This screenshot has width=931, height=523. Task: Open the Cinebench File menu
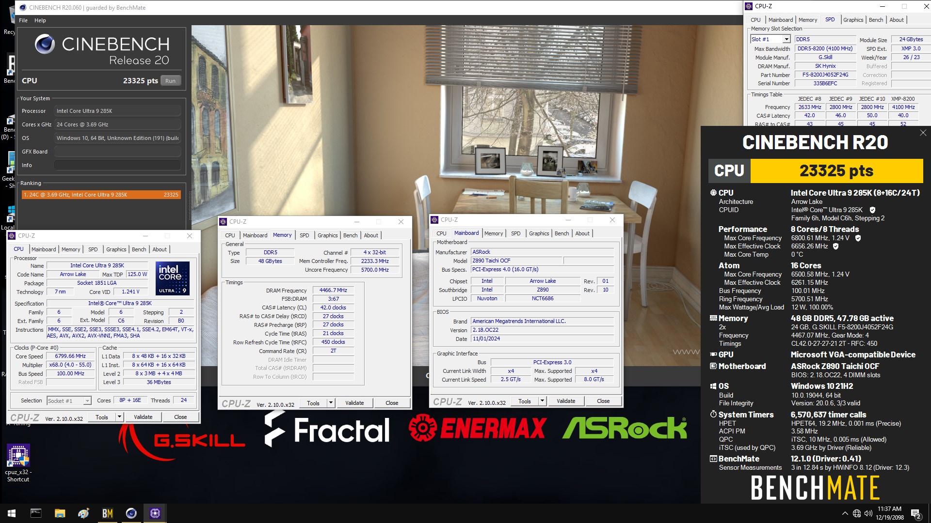pos(23,20)
